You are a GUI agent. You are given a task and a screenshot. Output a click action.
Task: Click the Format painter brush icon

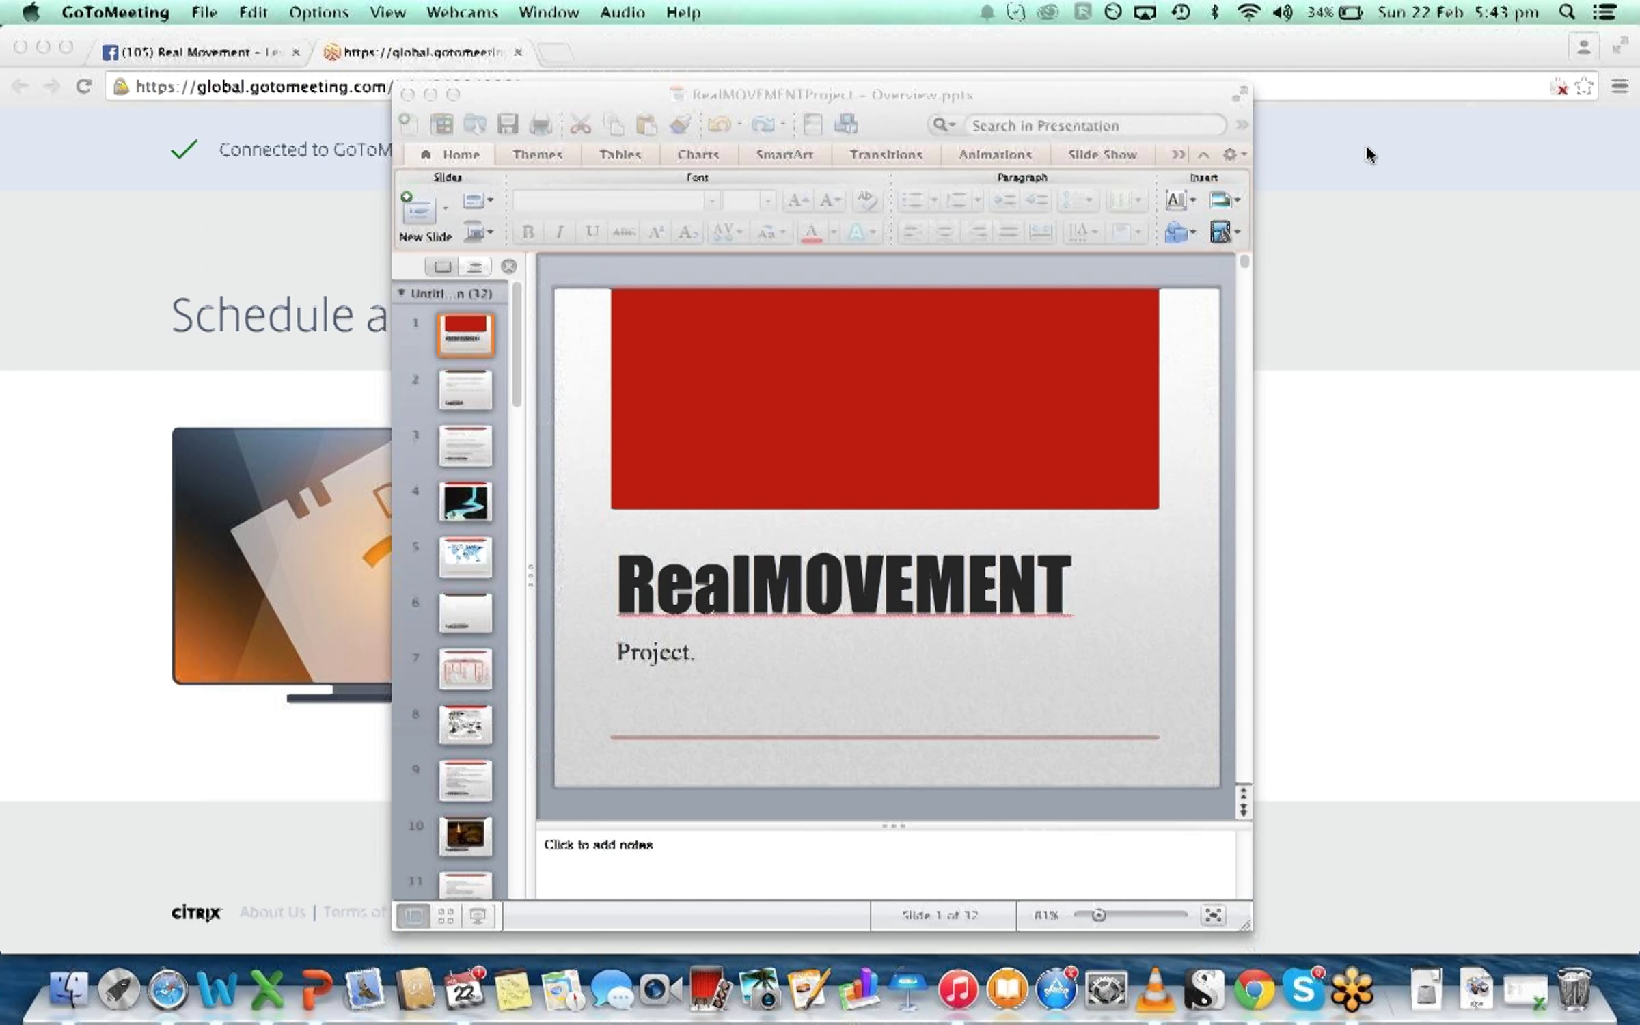click(680, 124)
